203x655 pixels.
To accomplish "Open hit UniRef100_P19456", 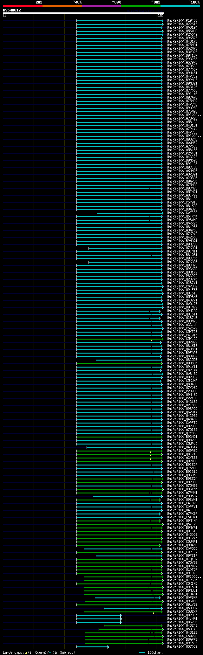I will pyautogui.click(x=182, y=20).
